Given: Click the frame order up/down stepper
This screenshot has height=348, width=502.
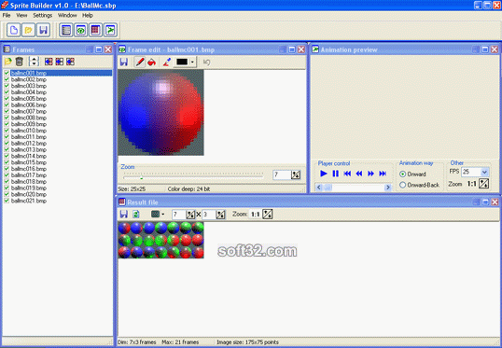Looking at the screenshot, I should [34, 62].
